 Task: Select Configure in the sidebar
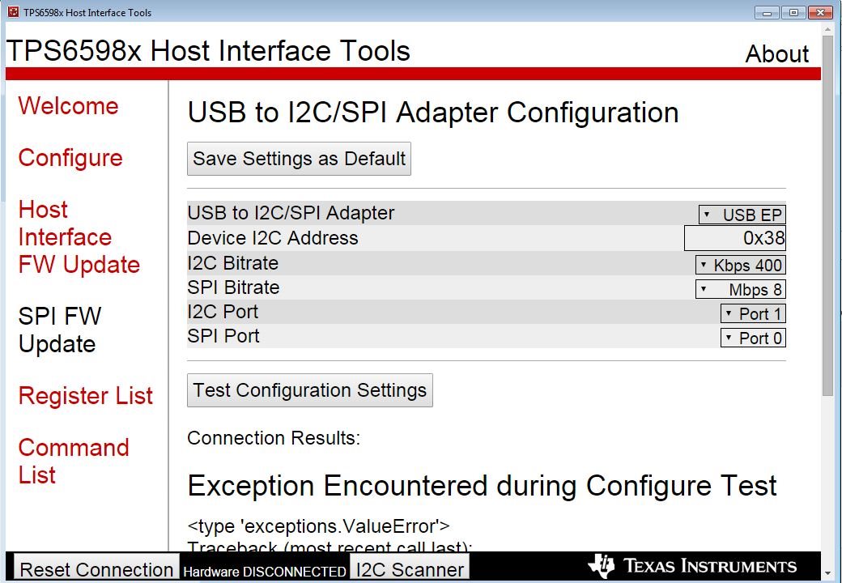70,158
